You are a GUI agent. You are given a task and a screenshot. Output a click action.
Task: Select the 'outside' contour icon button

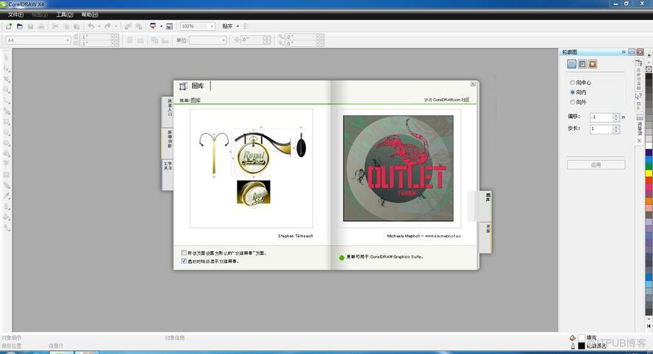point(593,65)
